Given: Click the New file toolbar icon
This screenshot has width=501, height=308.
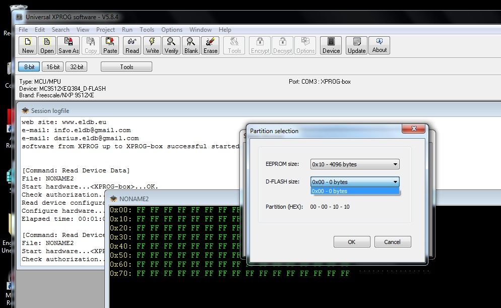Looking at the screenshot, I should (28, 45).
